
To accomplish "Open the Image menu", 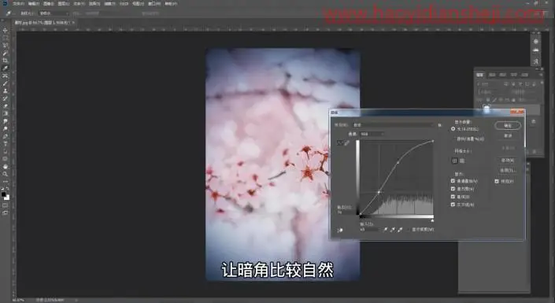I will (48, 3).
